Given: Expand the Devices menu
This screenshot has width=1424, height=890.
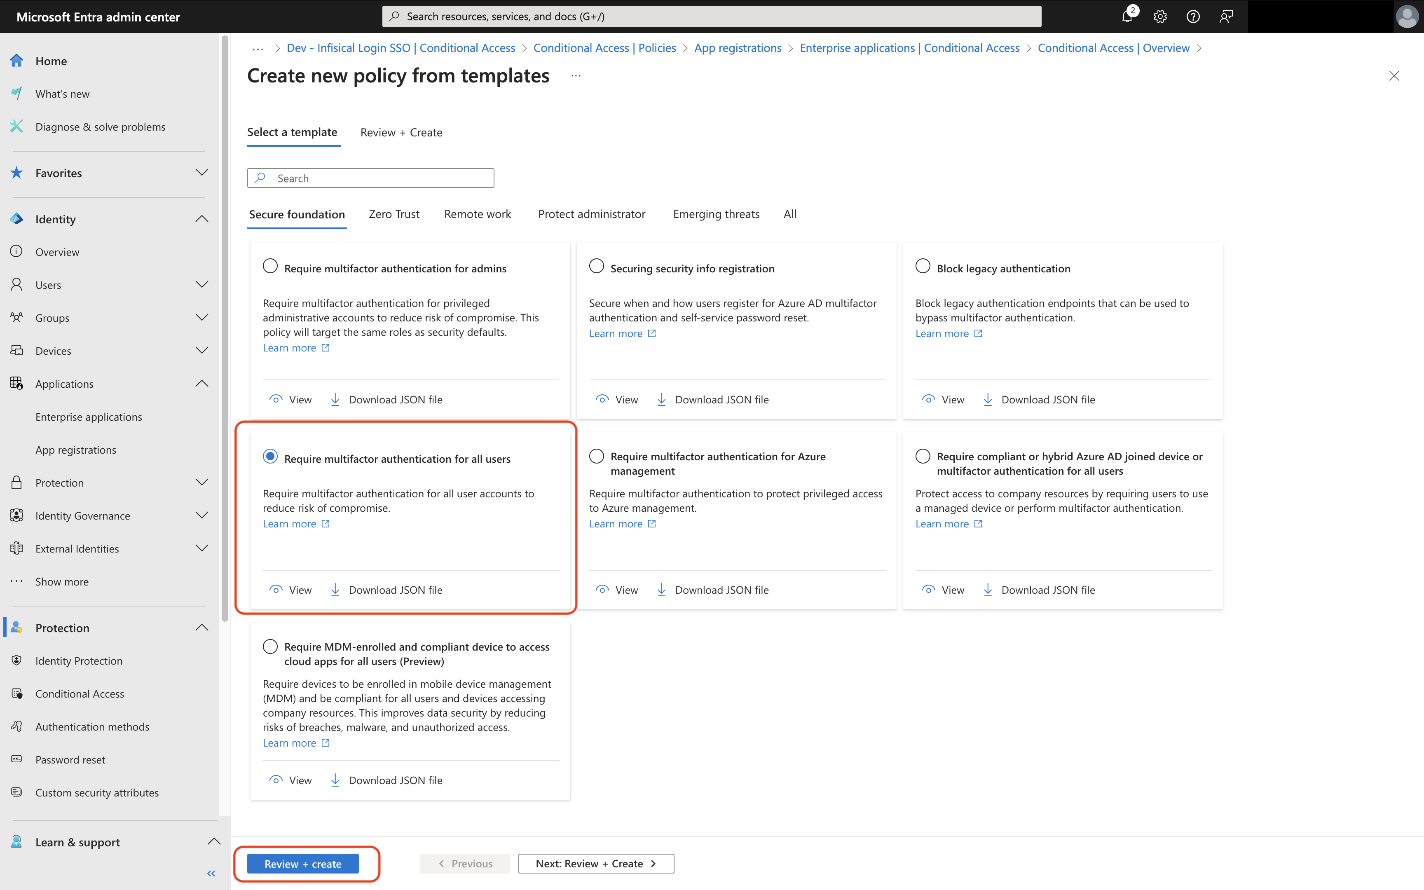Looking at the screenshot, I should [202, 351].
